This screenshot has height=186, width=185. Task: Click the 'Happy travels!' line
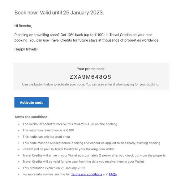pos(26,49)
